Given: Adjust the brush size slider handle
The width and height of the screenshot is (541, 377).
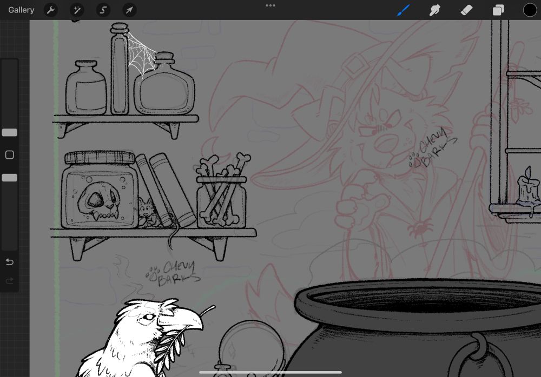Looking at the screenshot, I should [10, 132].
